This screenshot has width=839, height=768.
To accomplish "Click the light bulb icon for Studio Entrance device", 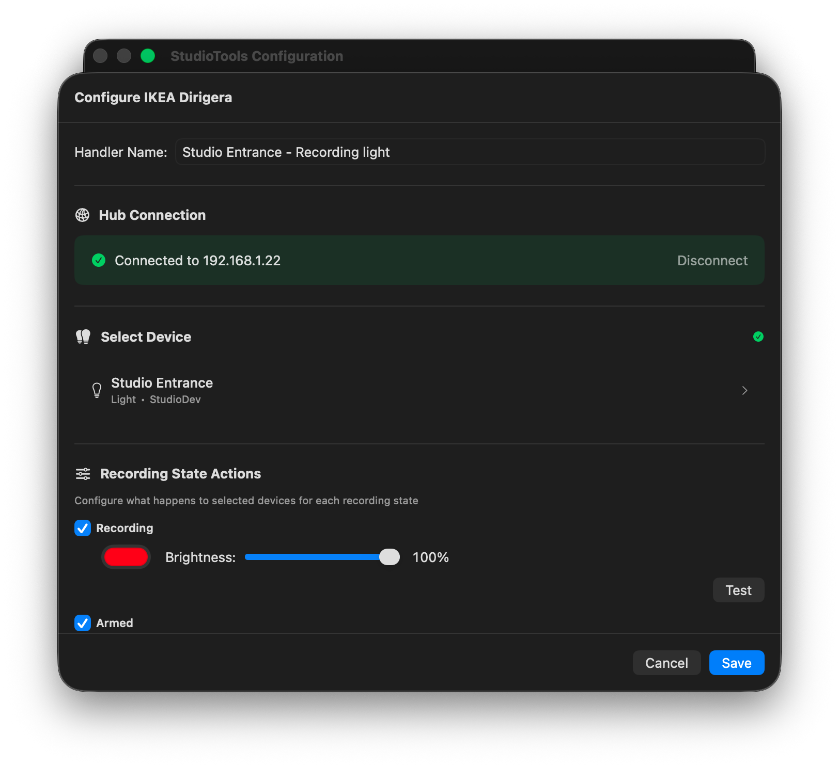I will (97, 390).
